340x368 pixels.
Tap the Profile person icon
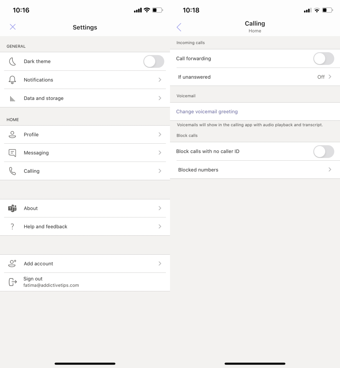pos(12,134)
